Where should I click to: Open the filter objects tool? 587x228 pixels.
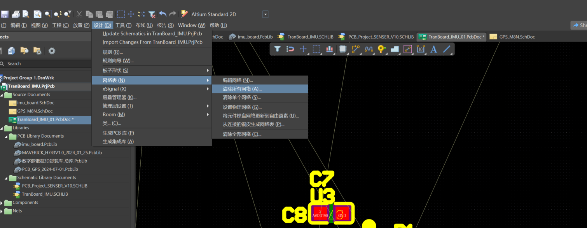(277, 49)
